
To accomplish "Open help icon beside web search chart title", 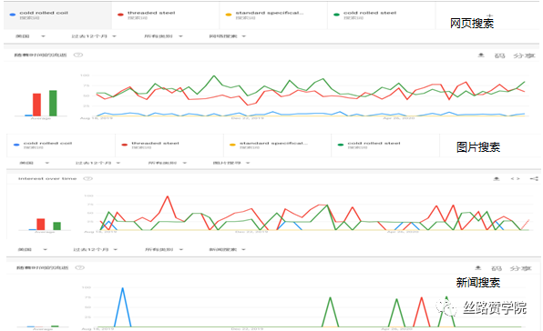I will tap(78, 55).
